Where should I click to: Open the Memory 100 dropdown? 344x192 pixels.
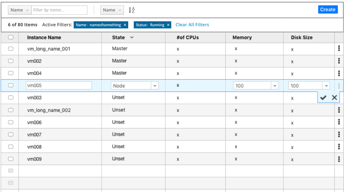pos(275,86)
